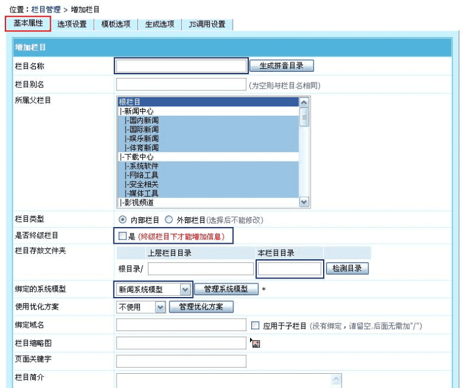Click the parent list scroll-down arrow
Image resolution: width=463 pixels, height=388 pixels.
tap(304, 202)
